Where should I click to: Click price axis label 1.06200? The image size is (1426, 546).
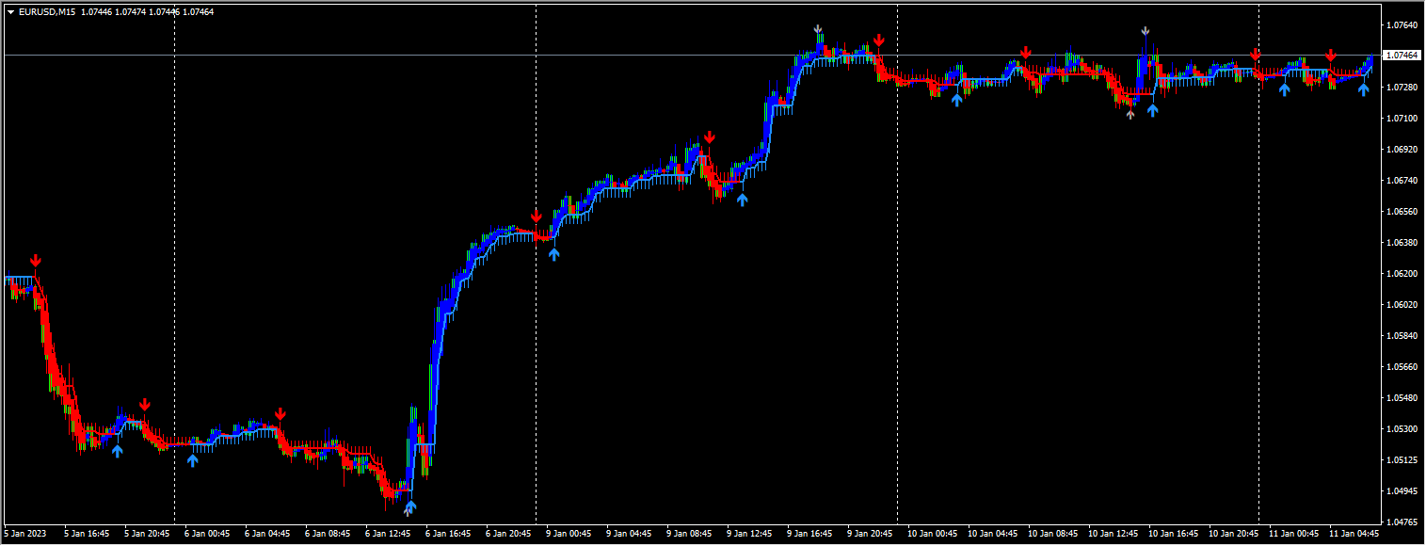pos(1402,274)
